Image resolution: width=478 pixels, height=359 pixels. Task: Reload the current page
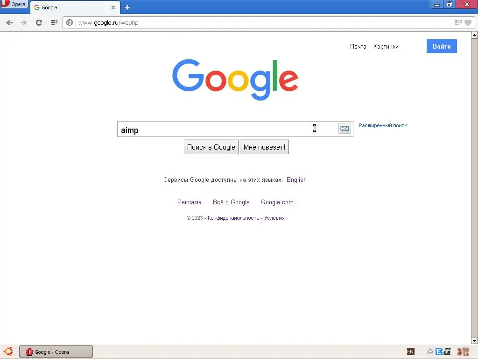pos(39,22)
